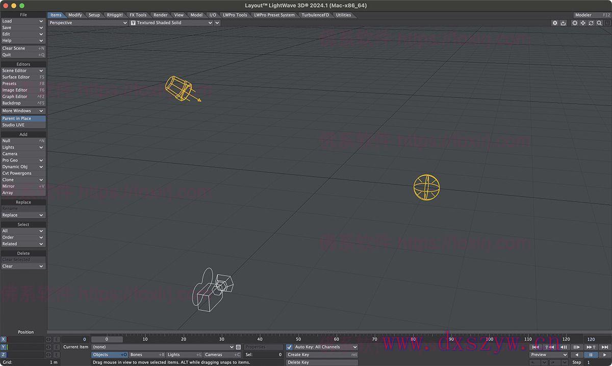
Task: Open the Surface Editor
Action: pos(23,77)
